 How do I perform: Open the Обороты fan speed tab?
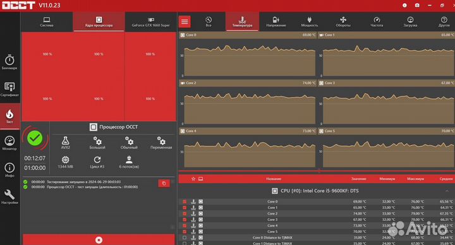343,21
